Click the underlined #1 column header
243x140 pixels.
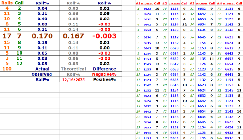(138, 3)
